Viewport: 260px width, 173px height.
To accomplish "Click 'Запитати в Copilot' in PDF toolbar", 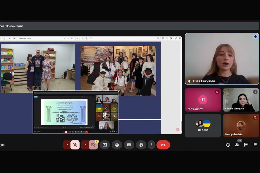I will pyautogui.click(x=25, y=38).
